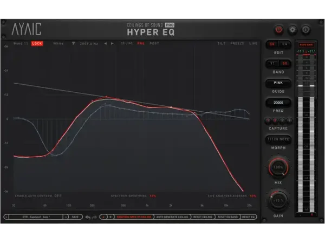
Task: Click the RESET CEILING button
Action: (203, 217)
